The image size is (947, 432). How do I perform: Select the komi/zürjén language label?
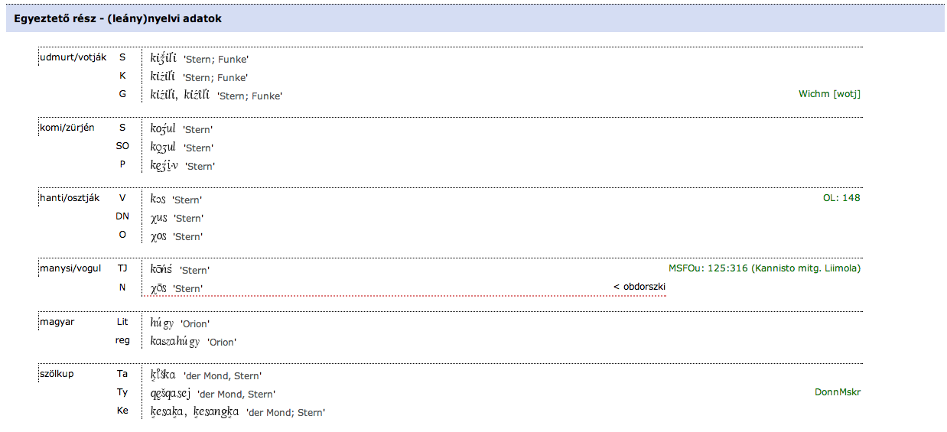(67, 128)
